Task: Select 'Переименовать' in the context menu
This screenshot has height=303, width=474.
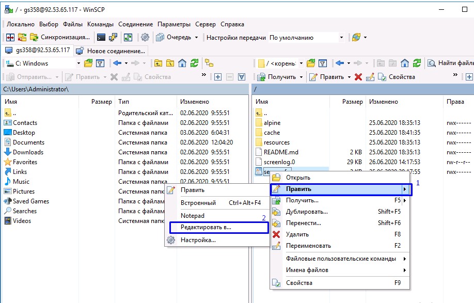Action: (x=308, y=246)
